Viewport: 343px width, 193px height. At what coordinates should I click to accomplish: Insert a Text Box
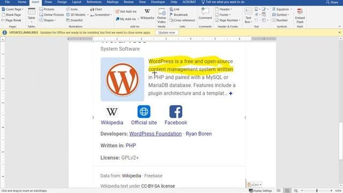[x=248, y=16]
